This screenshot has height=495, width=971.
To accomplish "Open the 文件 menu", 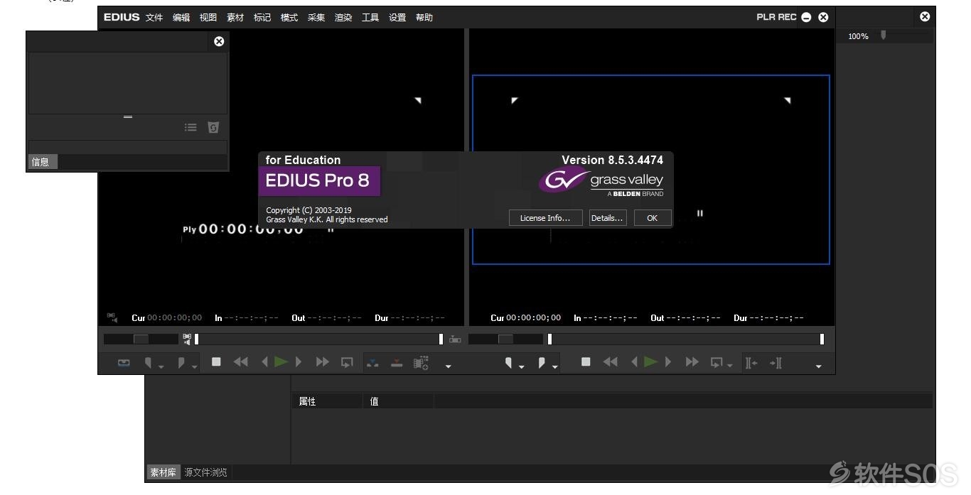I will click(x=154, y=18).
